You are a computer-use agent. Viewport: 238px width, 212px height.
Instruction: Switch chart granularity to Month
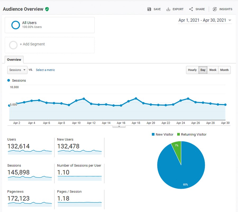tap(224, 70)
